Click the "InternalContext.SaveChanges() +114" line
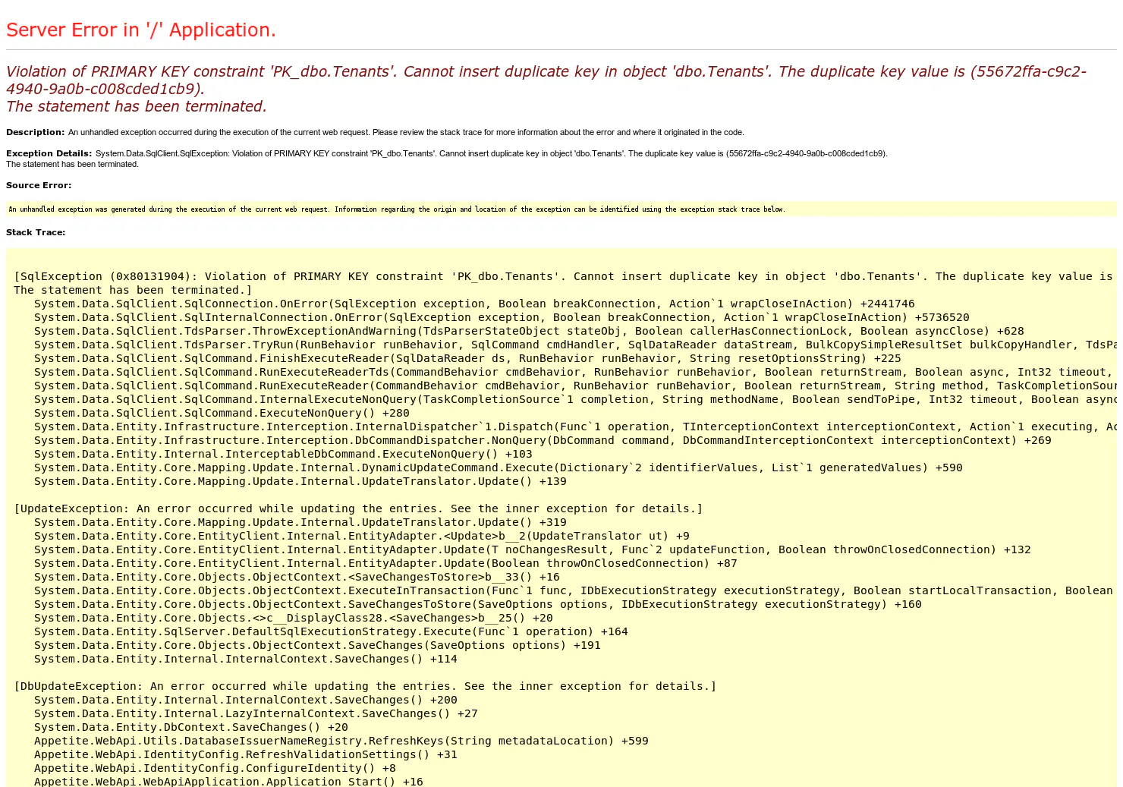Viewport: 1123px width, 787px height. [x=246, y=659]
